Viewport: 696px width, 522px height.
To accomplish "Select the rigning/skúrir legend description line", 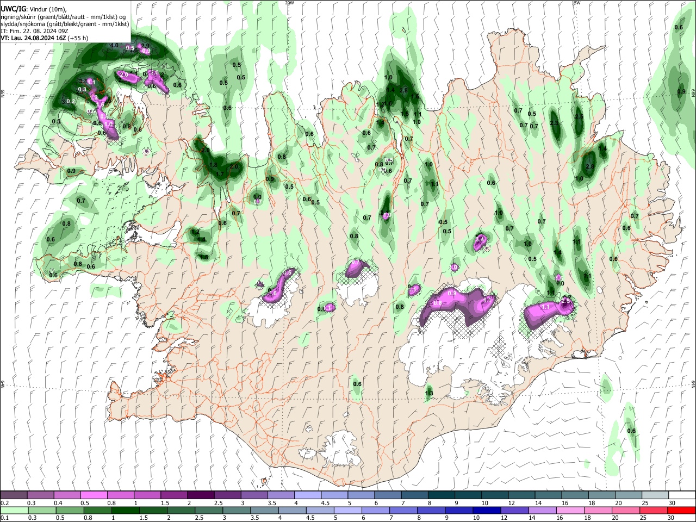I will tap(63, 16).
